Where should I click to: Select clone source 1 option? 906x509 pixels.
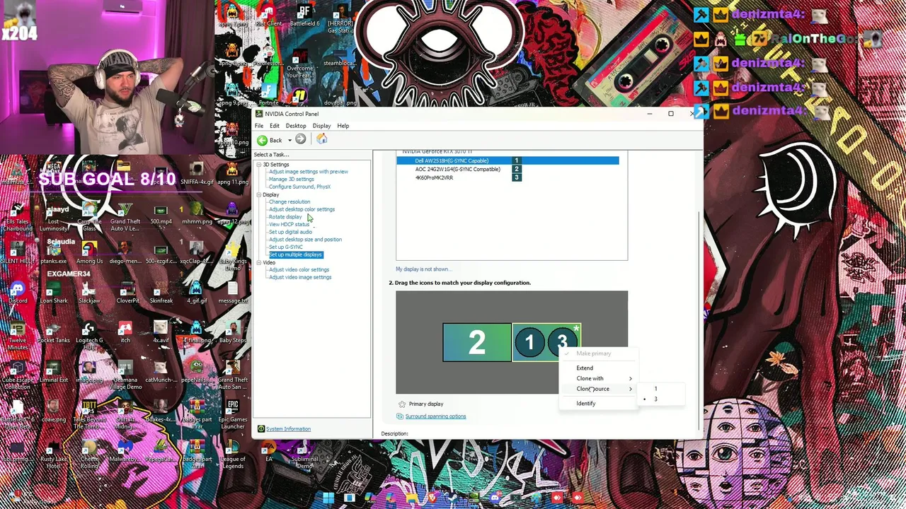660,390
